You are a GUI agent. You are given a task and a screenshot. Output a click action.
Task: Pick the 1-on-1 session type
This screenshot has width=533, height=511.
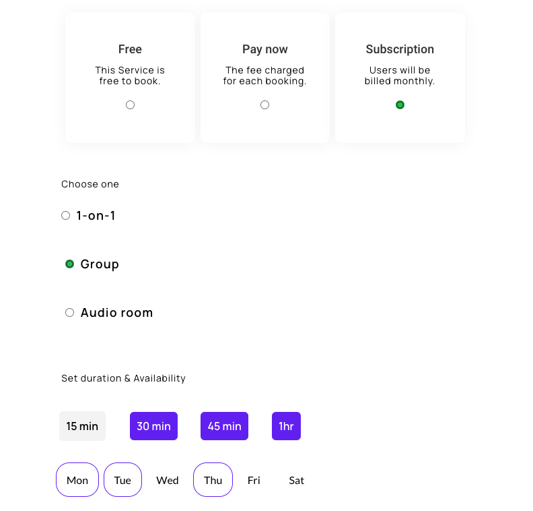(65, 216)
